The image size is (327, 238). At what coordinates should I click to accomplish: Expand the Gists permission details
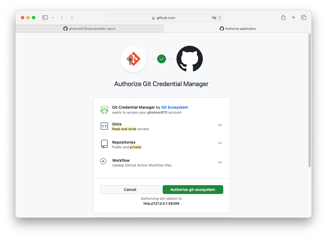[x=220, y=125]
